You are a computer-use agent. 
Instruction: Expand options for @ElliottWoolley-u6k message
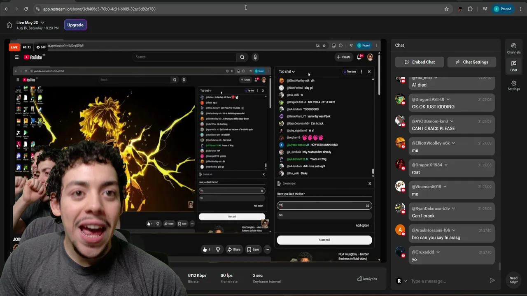(x=453, y=143)
